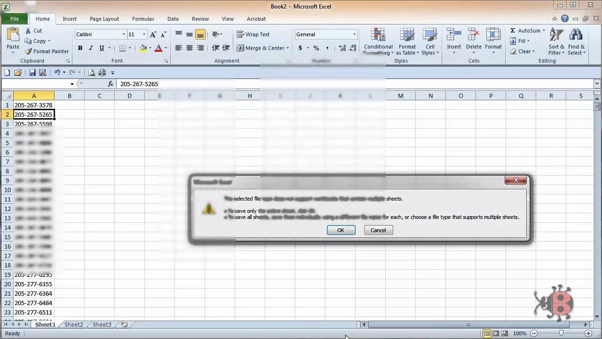Click the Format cells icon
This screenshot has width=602, height=339.
tap(493, 35)
